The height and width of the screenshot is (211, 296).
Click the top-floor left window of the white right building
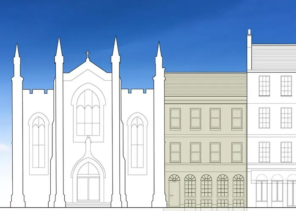[264, 86]
